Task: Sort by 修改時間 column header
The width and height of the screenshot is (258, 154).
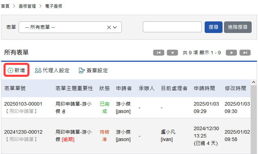Action: click(236, 88)
